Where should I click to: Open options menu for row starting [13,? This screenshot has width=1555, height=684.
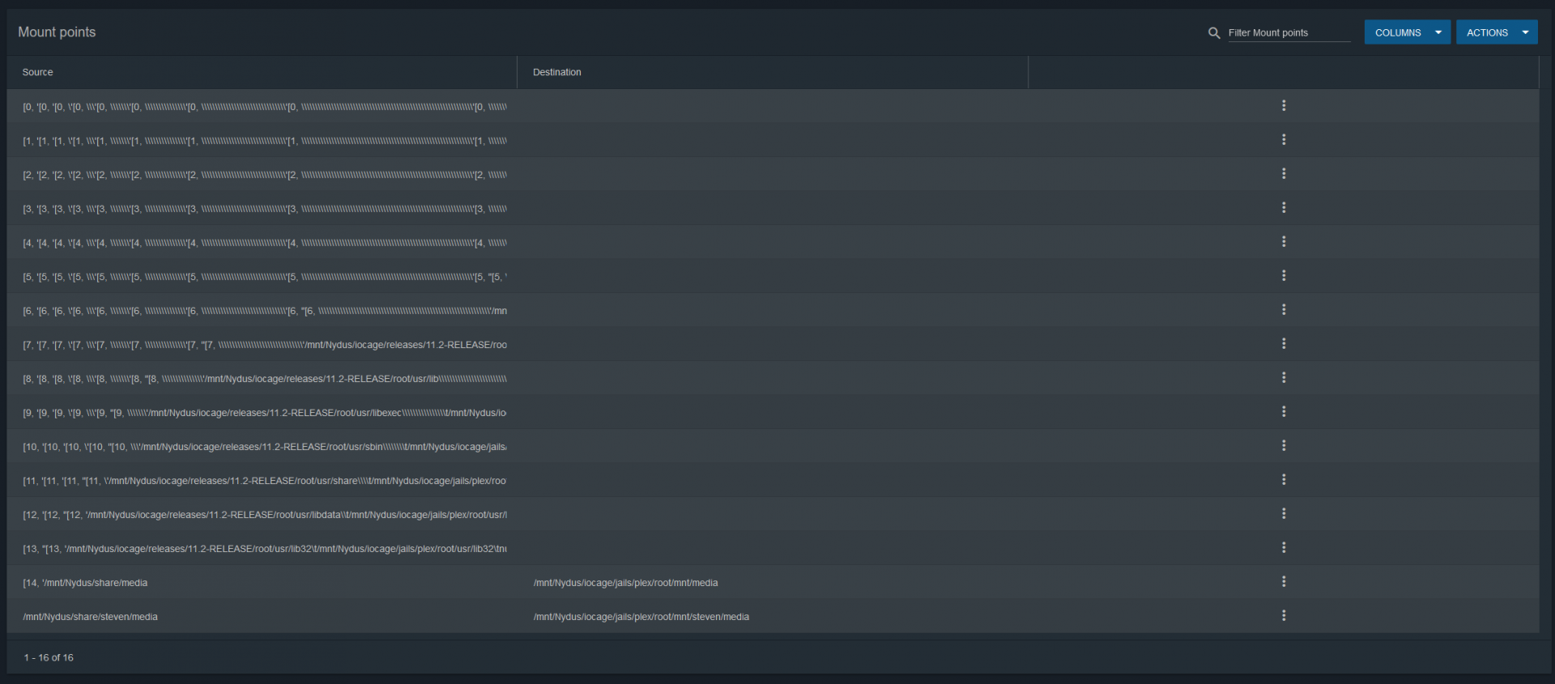click(1284, 548)
